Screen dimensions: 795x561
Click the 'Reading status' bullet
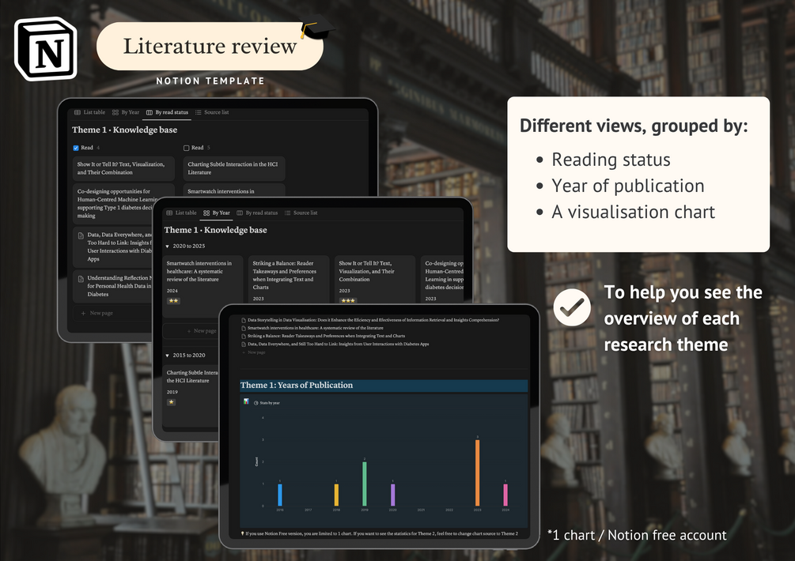pos(611,160)
